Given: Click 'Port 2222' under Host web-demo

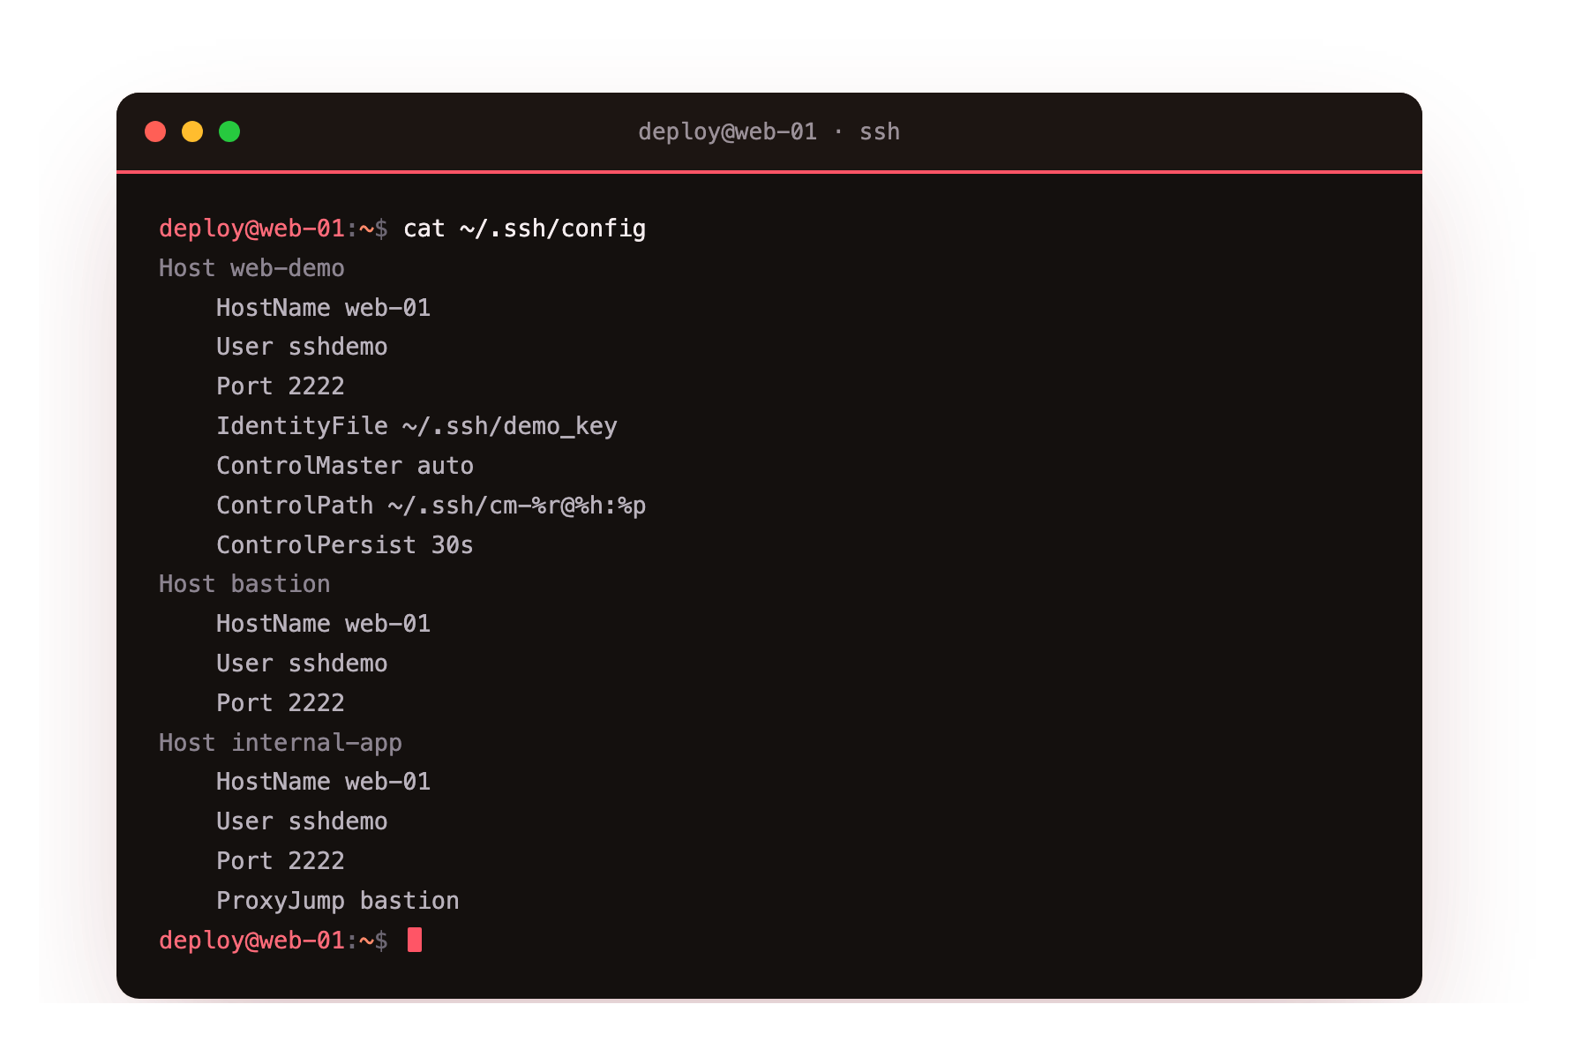Looking at the screenshot, I should pos(281,386).
